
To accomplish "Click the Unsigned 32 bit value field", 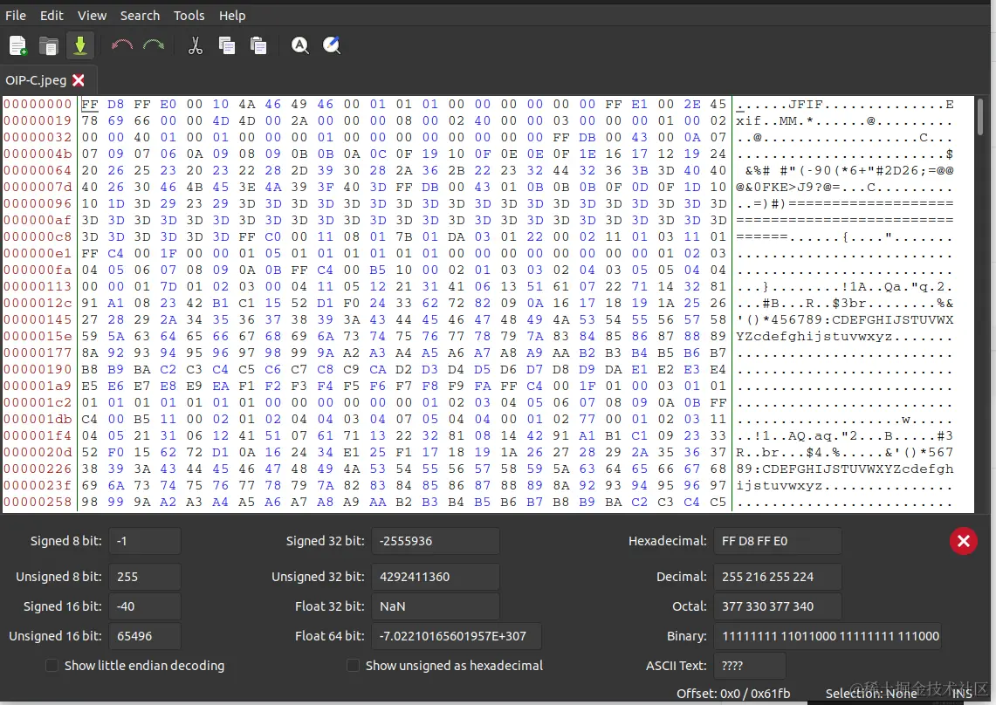I will point(436,577).
